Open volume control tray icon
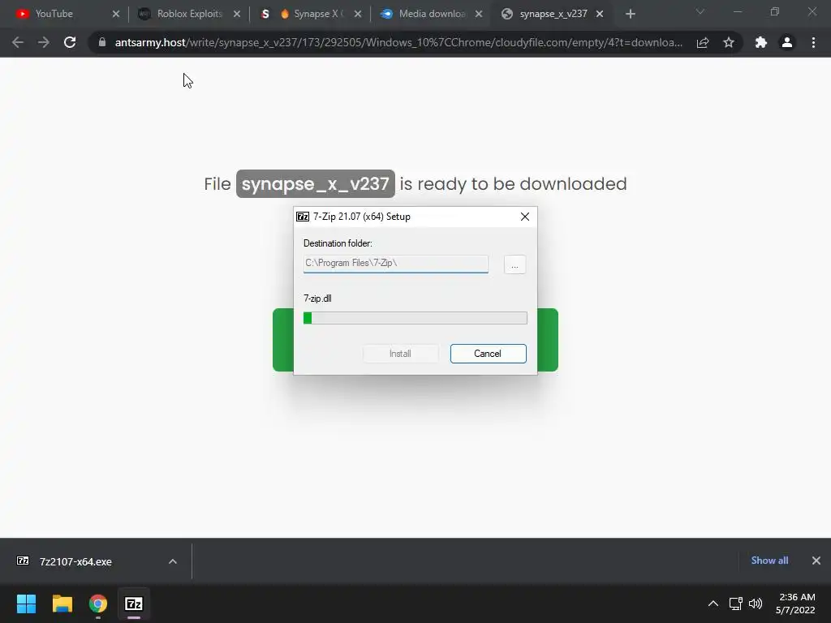Image resolution: width=831 pixels, height=623 pixels. (756, 604)
